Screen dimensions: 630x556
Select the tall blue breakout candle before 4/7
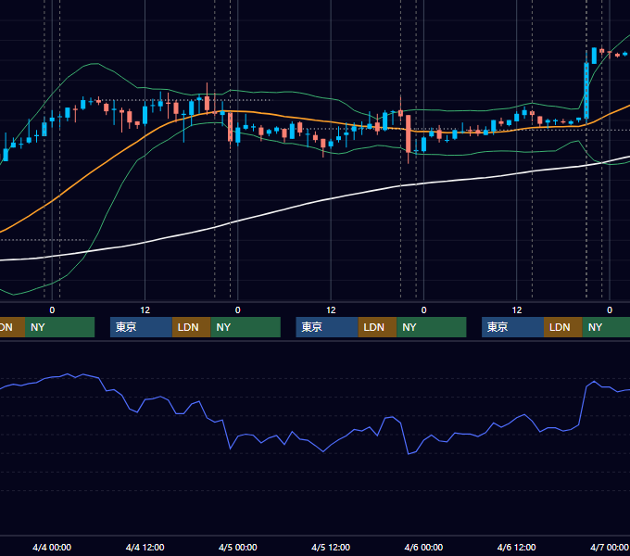[x=586, y=91]
